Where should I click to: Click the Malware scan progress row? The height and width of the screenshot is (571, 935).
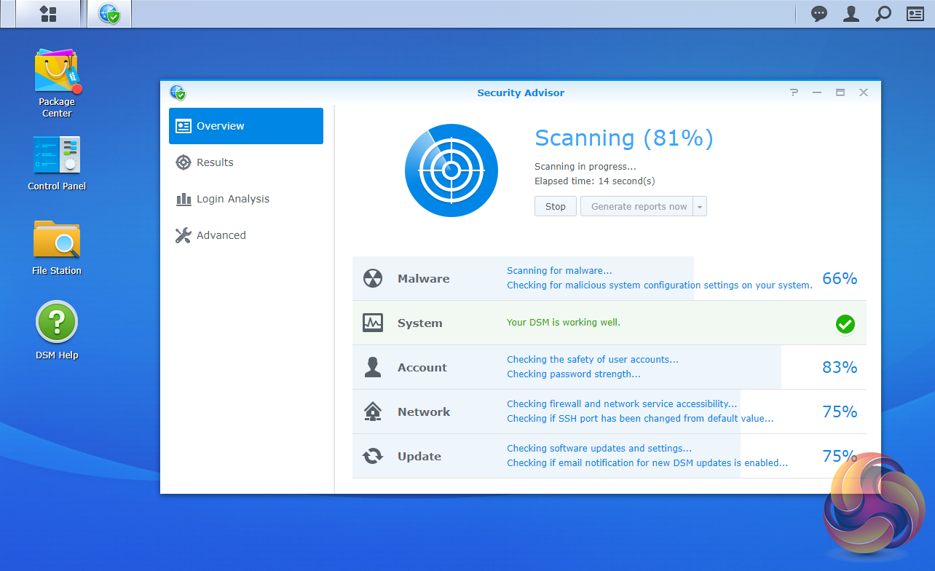609,278
